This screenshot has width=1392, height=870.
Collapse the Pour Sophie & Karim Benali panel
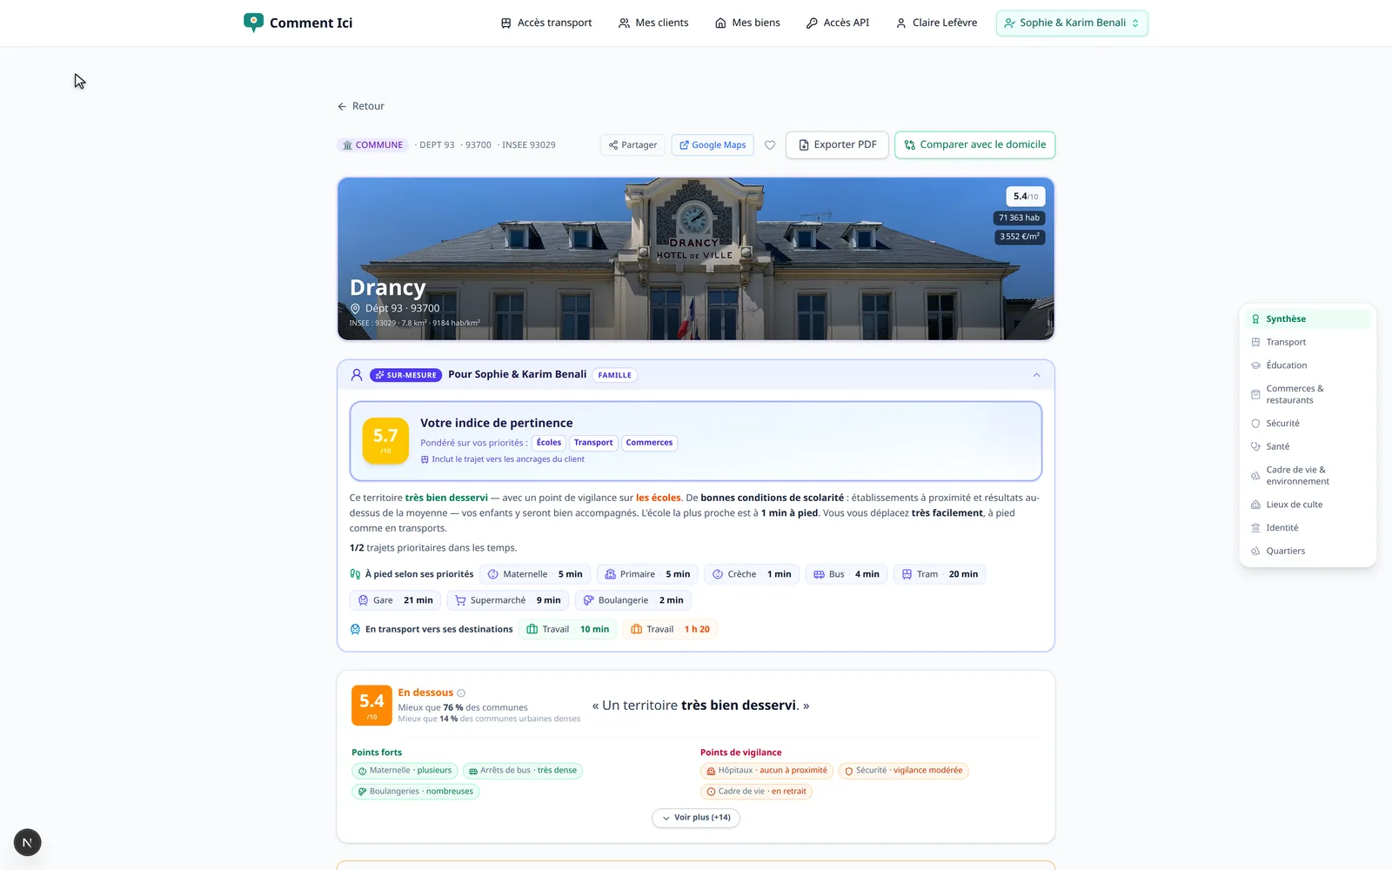1036,375
